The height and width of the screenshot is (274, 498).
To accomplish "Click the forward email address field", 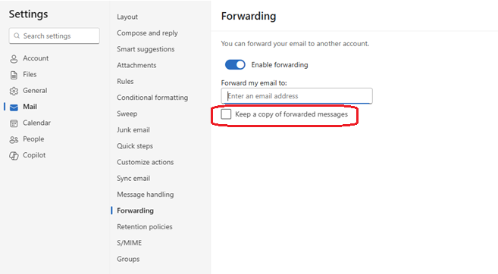I will coord(296,96).
